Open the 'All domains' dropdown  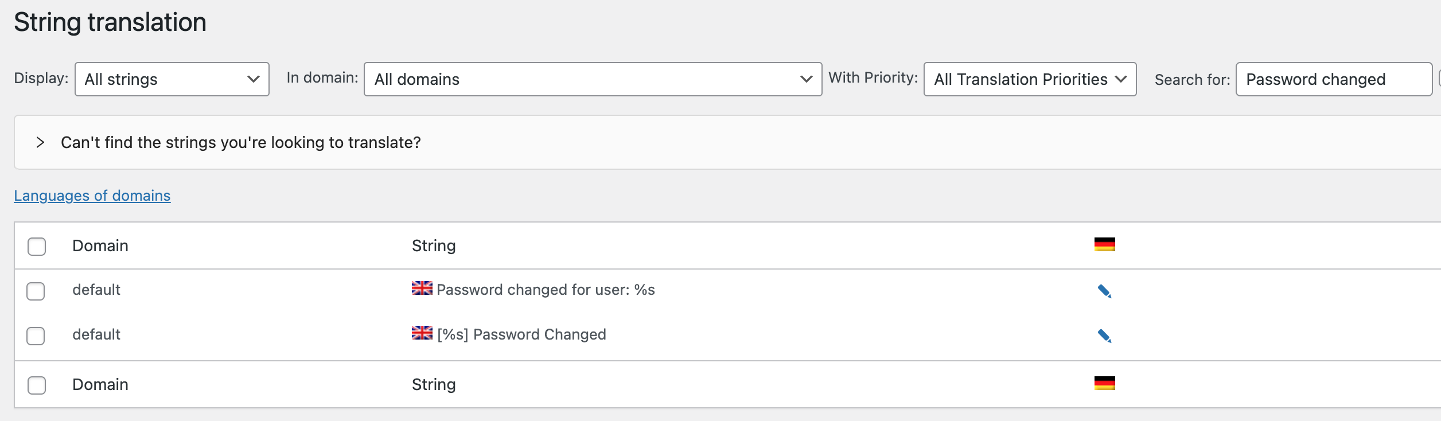(x=593, y=79)
